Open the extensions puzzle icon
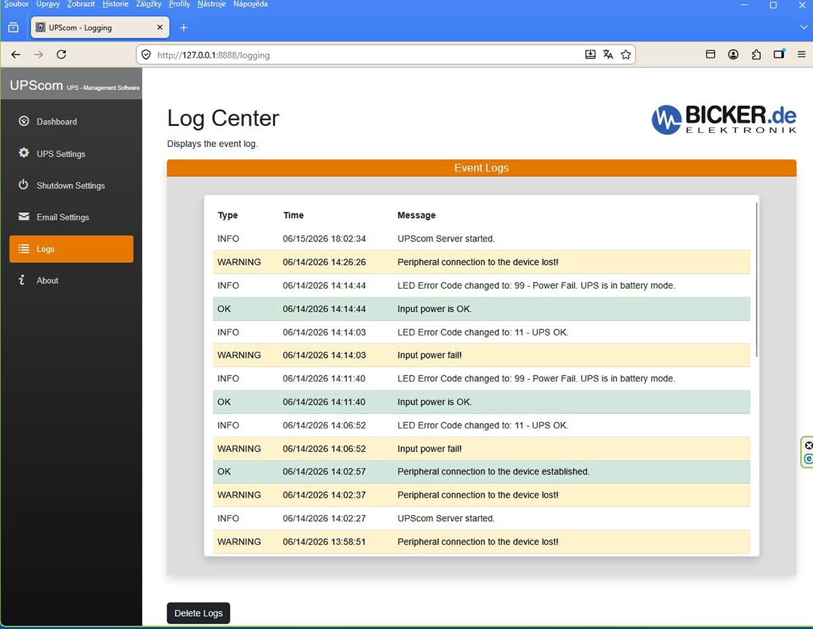 click(x=756, y=55)
